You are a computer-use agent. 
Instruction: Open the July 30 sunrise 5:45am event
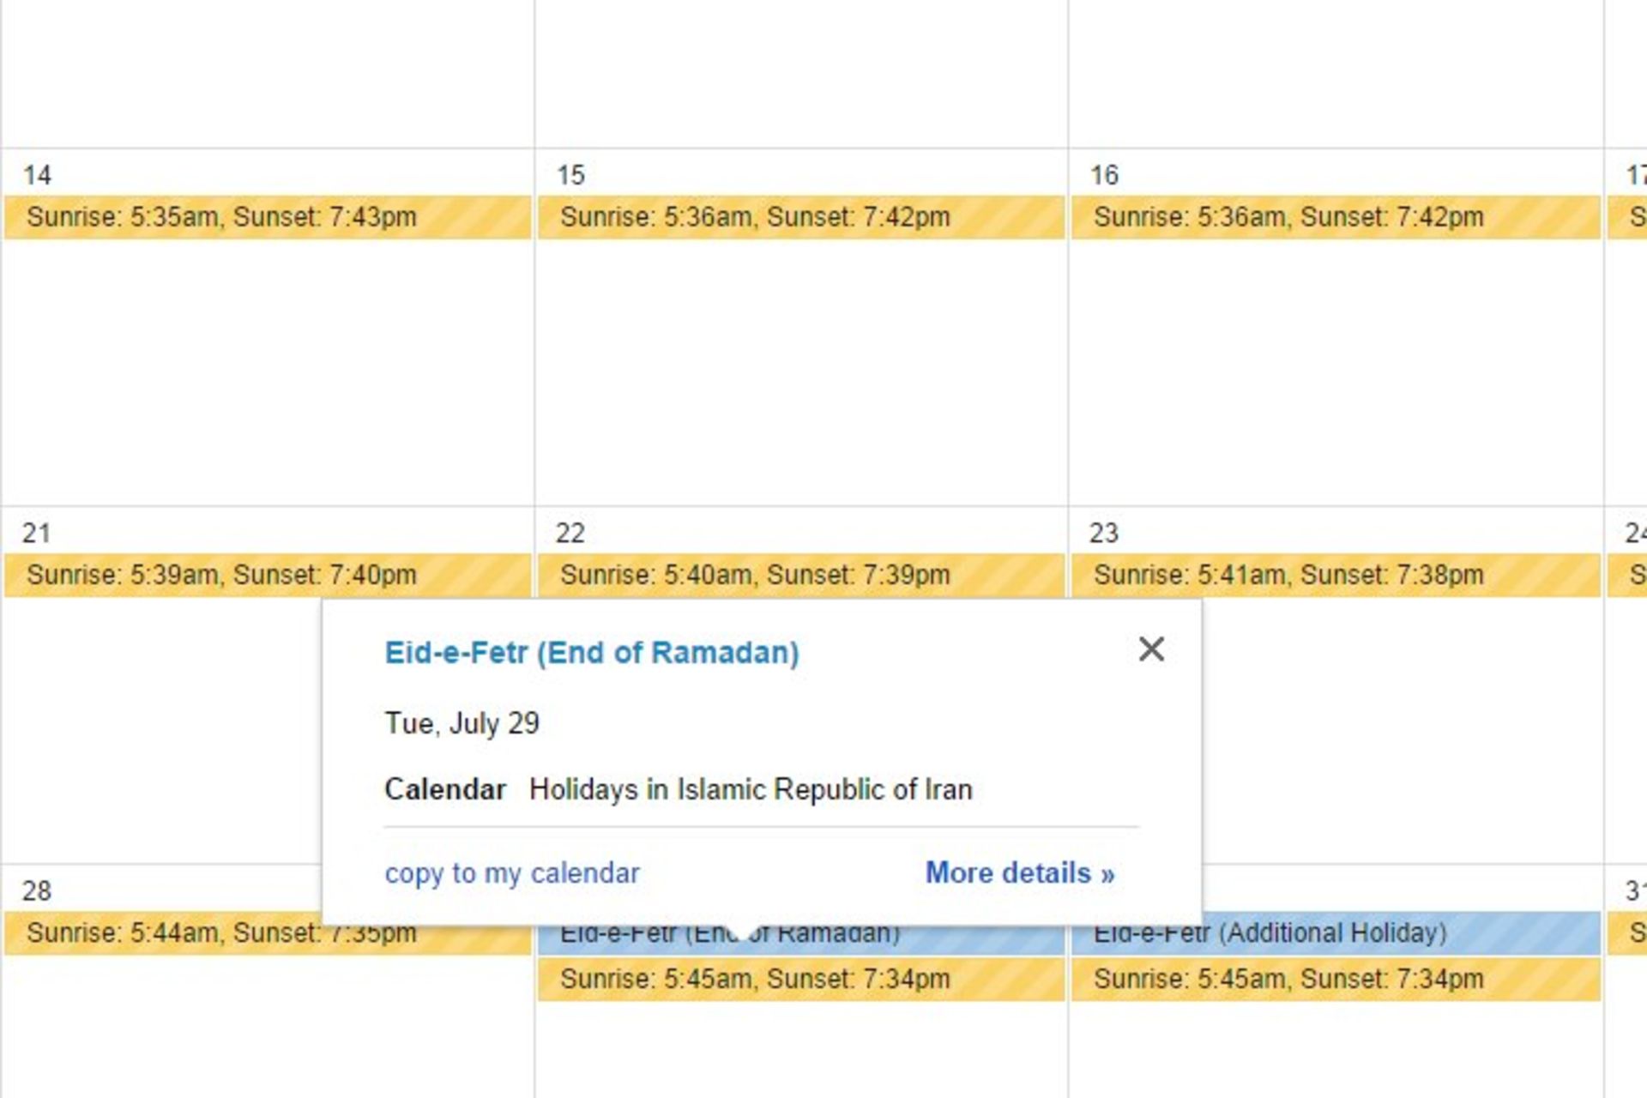click(1335, 979)
